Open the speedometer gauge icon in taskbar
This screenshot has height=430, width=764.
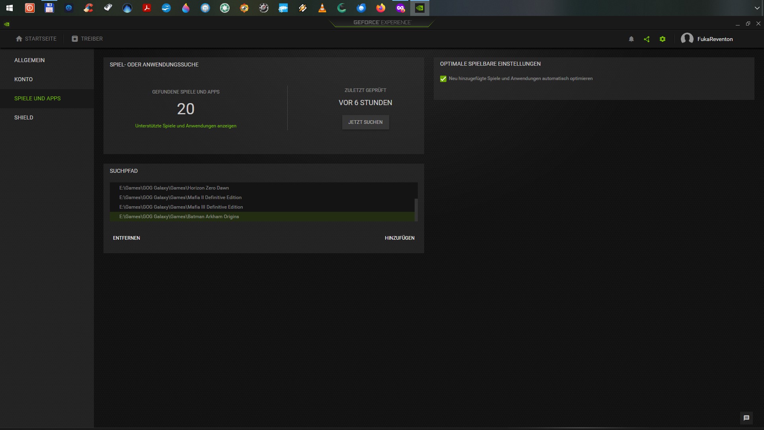(264, 8)
